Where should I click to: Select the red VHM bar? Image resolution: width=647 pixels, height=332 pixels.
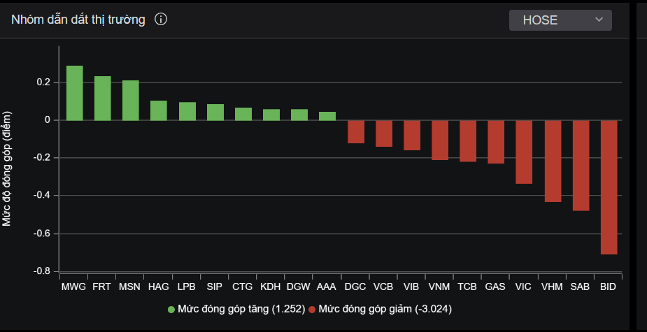(x=553, y=161)
